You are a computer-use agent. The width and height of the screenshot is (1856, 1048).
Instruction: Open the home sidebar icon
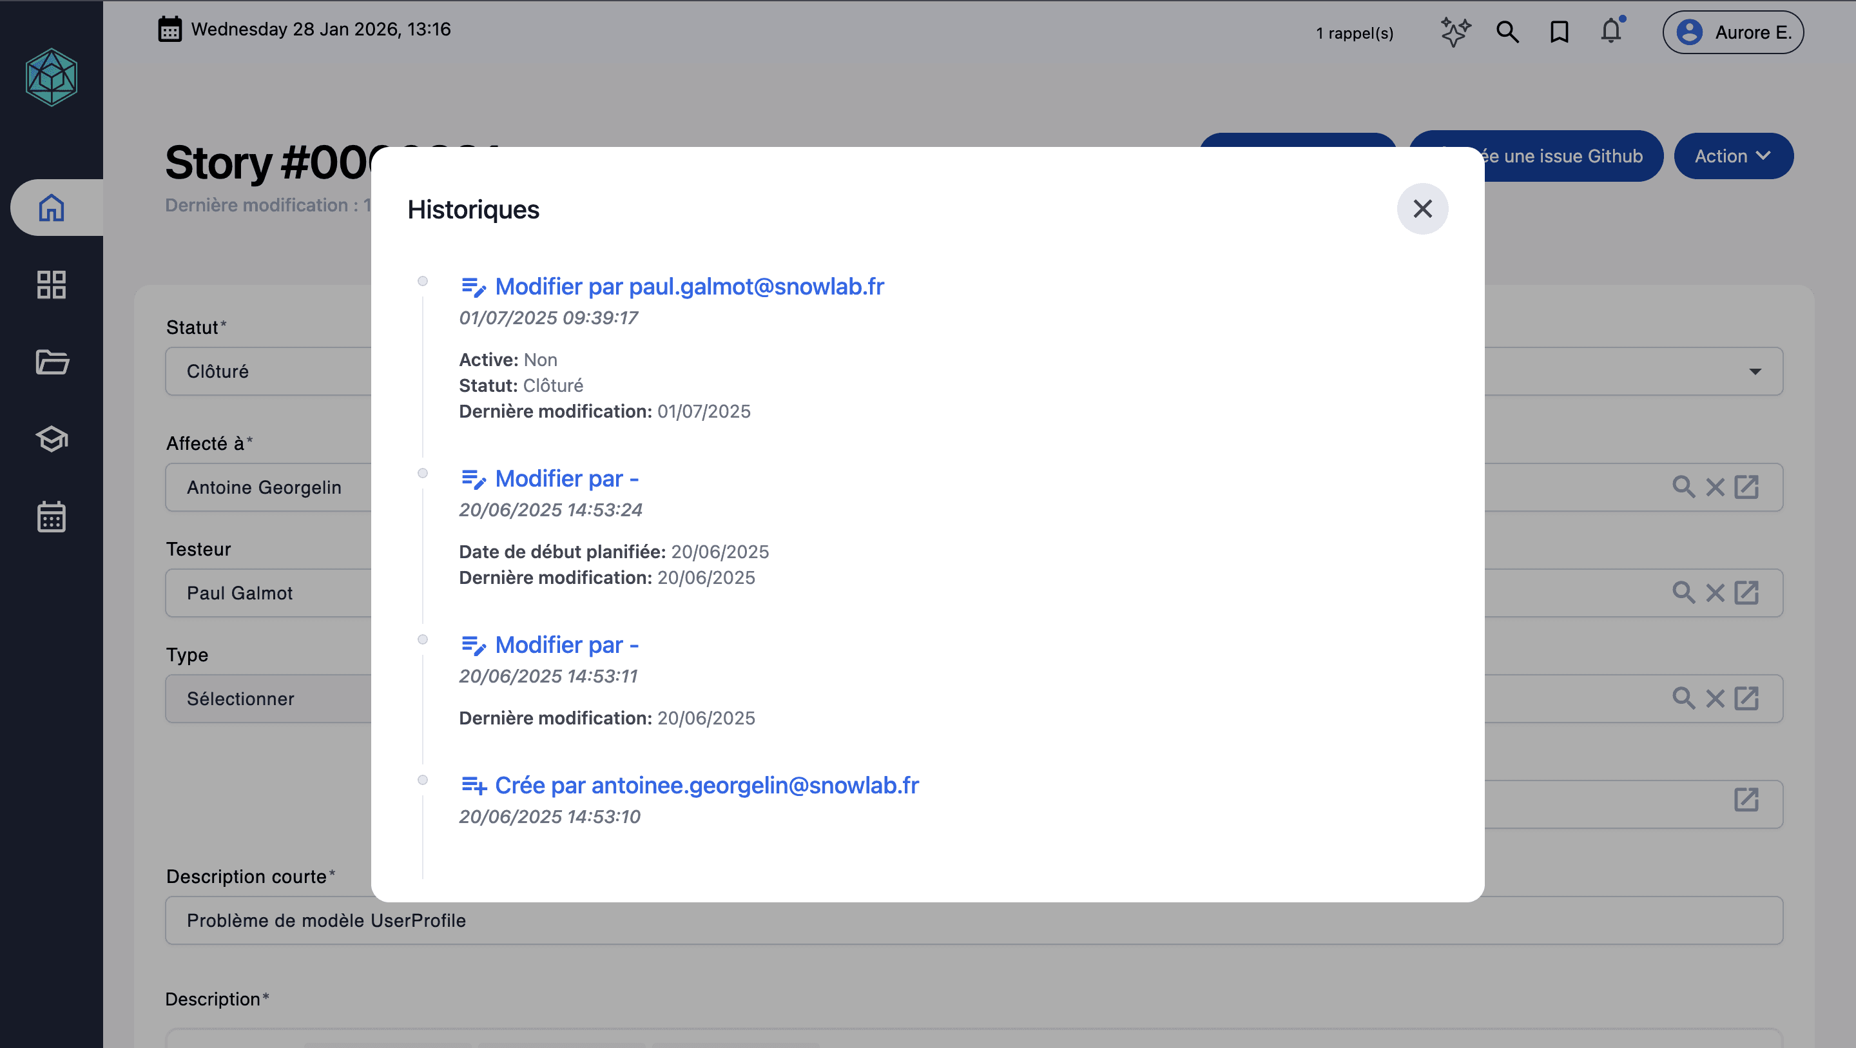pos(51,208)
